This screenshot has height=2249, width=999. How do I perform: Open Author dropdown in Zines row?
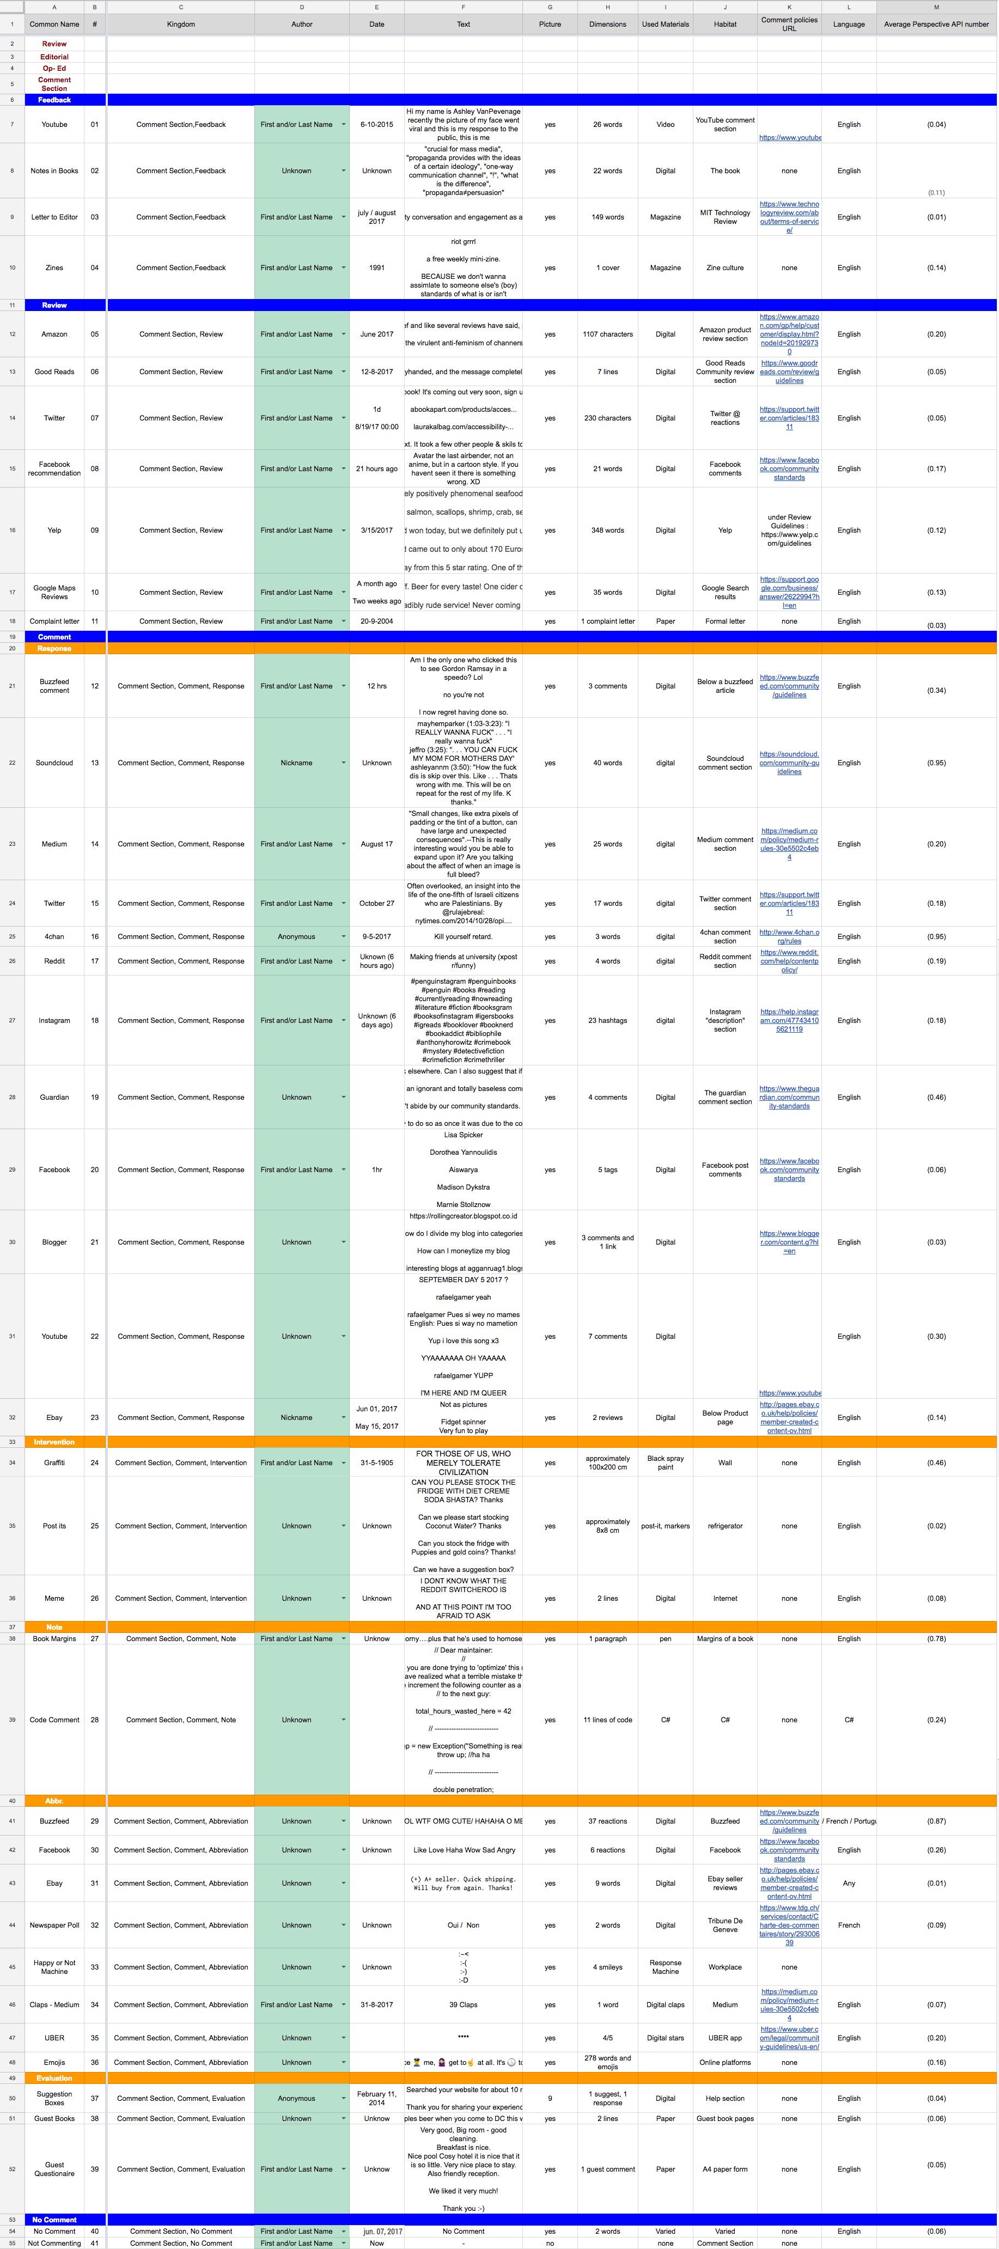click(343, 268)
